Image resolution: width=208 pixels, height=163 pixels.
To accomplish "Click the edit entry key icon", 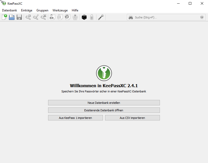I will (x=36, y=17).
